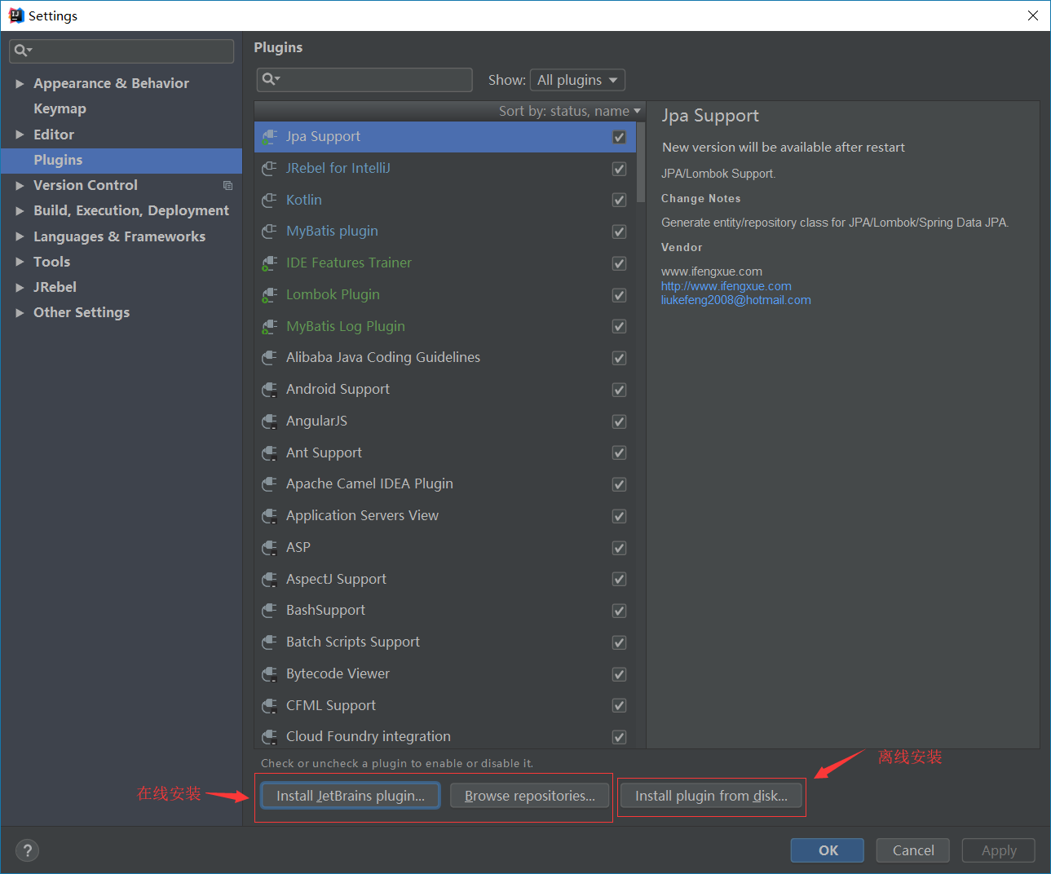Expand the Tools settings arrow
This screenshot has height=874, width=1051.
(20, 262)
